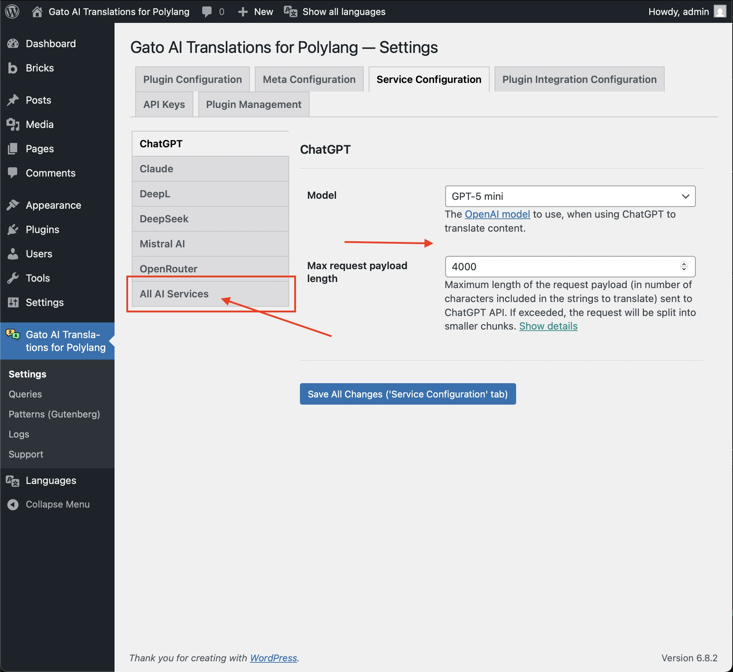This screenshot has height=672, width=733.
Task: Open the site home icon in the admin bar
Action: click(37, 12)
